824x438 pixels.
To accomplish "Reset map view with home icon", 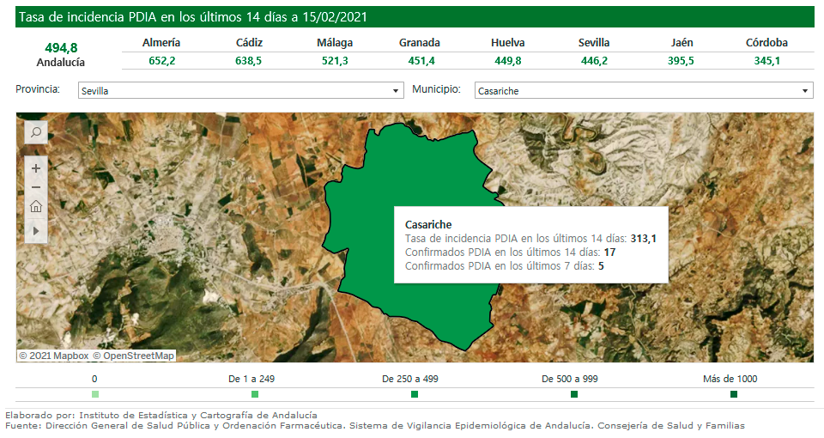I will [36, 207].
